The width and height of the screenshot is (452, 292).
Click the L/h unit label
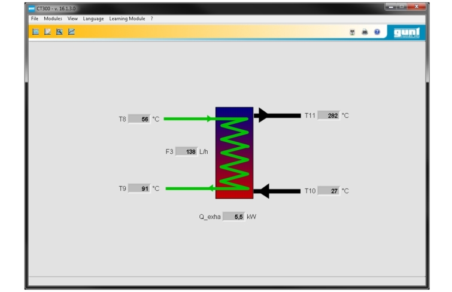204,151
